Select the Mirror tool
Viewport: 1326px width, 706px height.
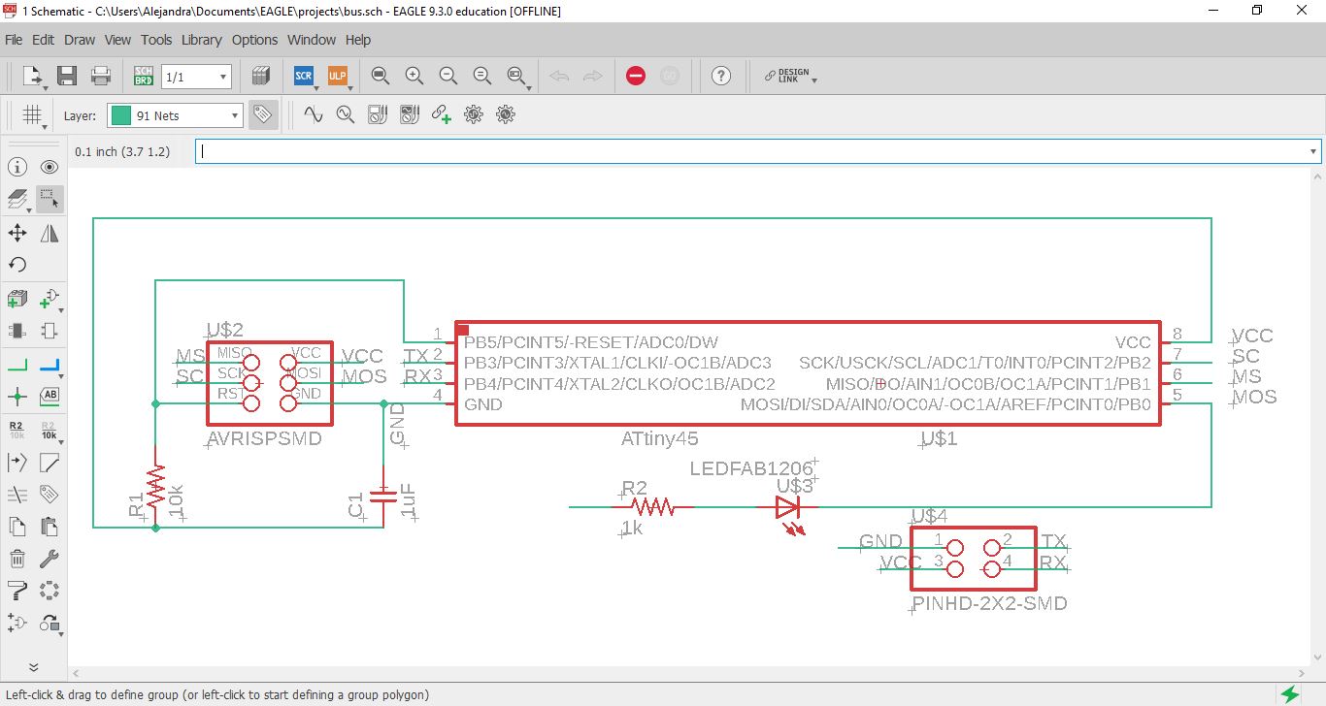pyautogui.click(x=50, y=233)
